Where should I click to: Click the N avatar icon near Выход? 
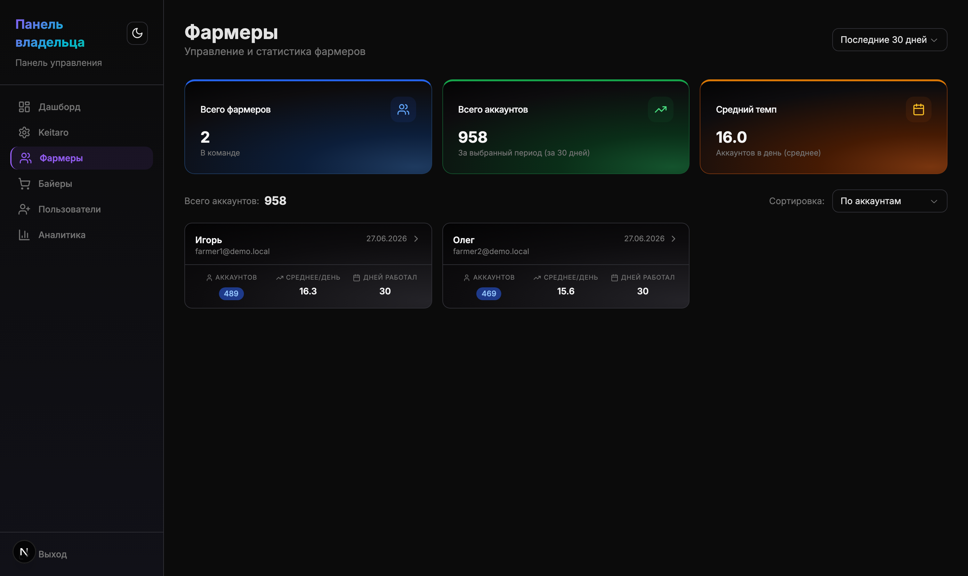coord(24,552)
